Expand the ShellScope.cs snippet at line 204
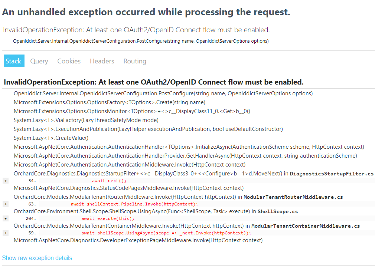This screenshot has height=270, width=375. click(x=5, y=218)
